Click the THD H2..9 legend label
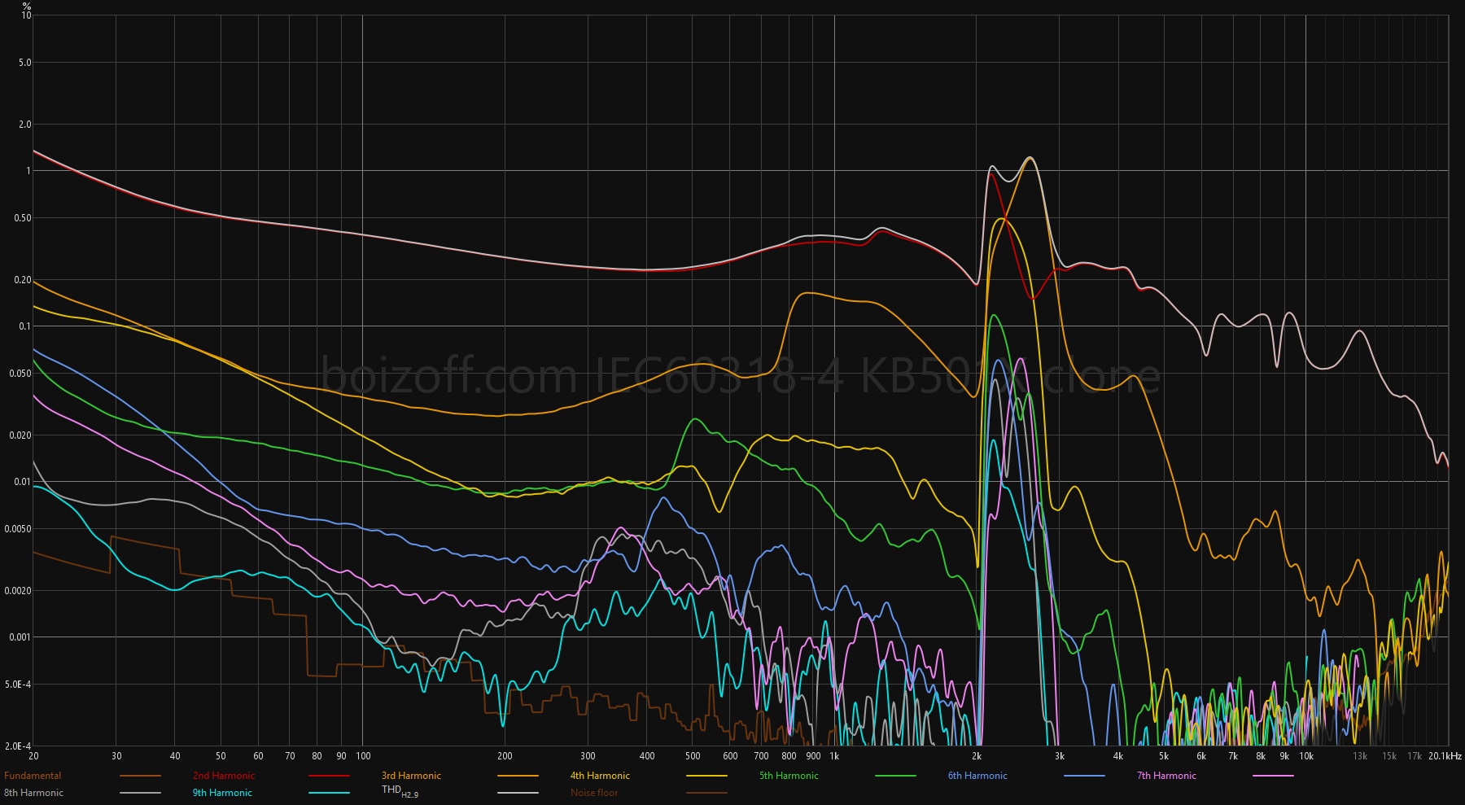 click(x=400, y=791)
